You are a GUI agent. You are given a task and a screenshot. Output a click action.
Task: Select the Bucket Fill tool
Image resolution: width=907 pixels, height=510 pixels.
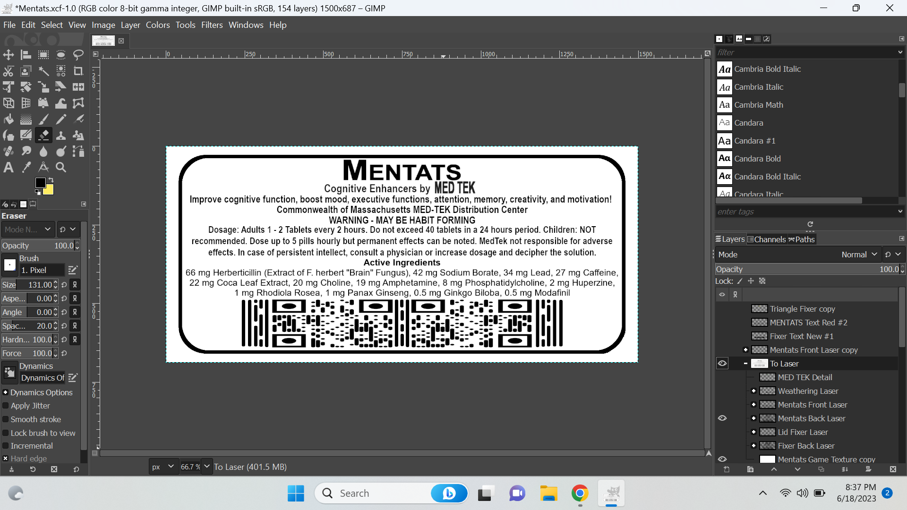(9, 119)
